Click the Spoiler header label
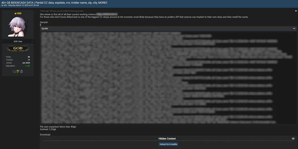The image size is (298, 149). [45, 29]
